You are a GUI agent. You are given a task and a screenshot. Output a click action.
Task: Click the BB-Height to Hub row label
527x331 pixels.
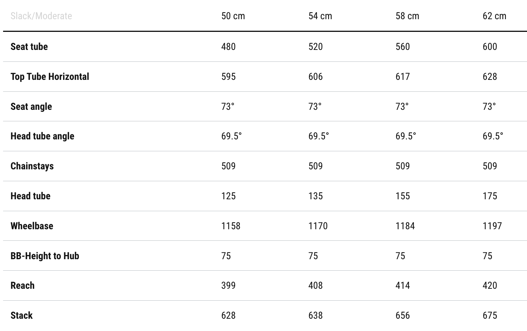[x=45, y=256]
